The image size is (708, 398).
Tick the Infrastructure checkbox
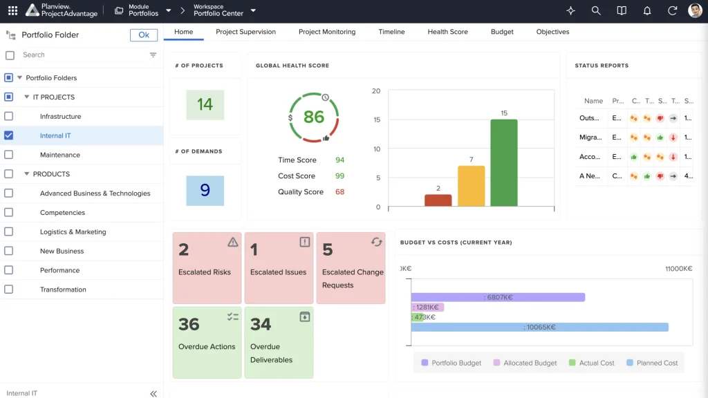click(8, 116)
